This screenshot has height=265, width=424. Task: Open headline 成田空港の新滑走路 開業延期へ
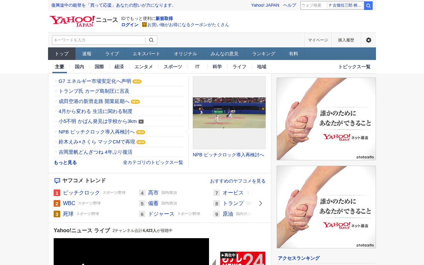coord(94,101)
